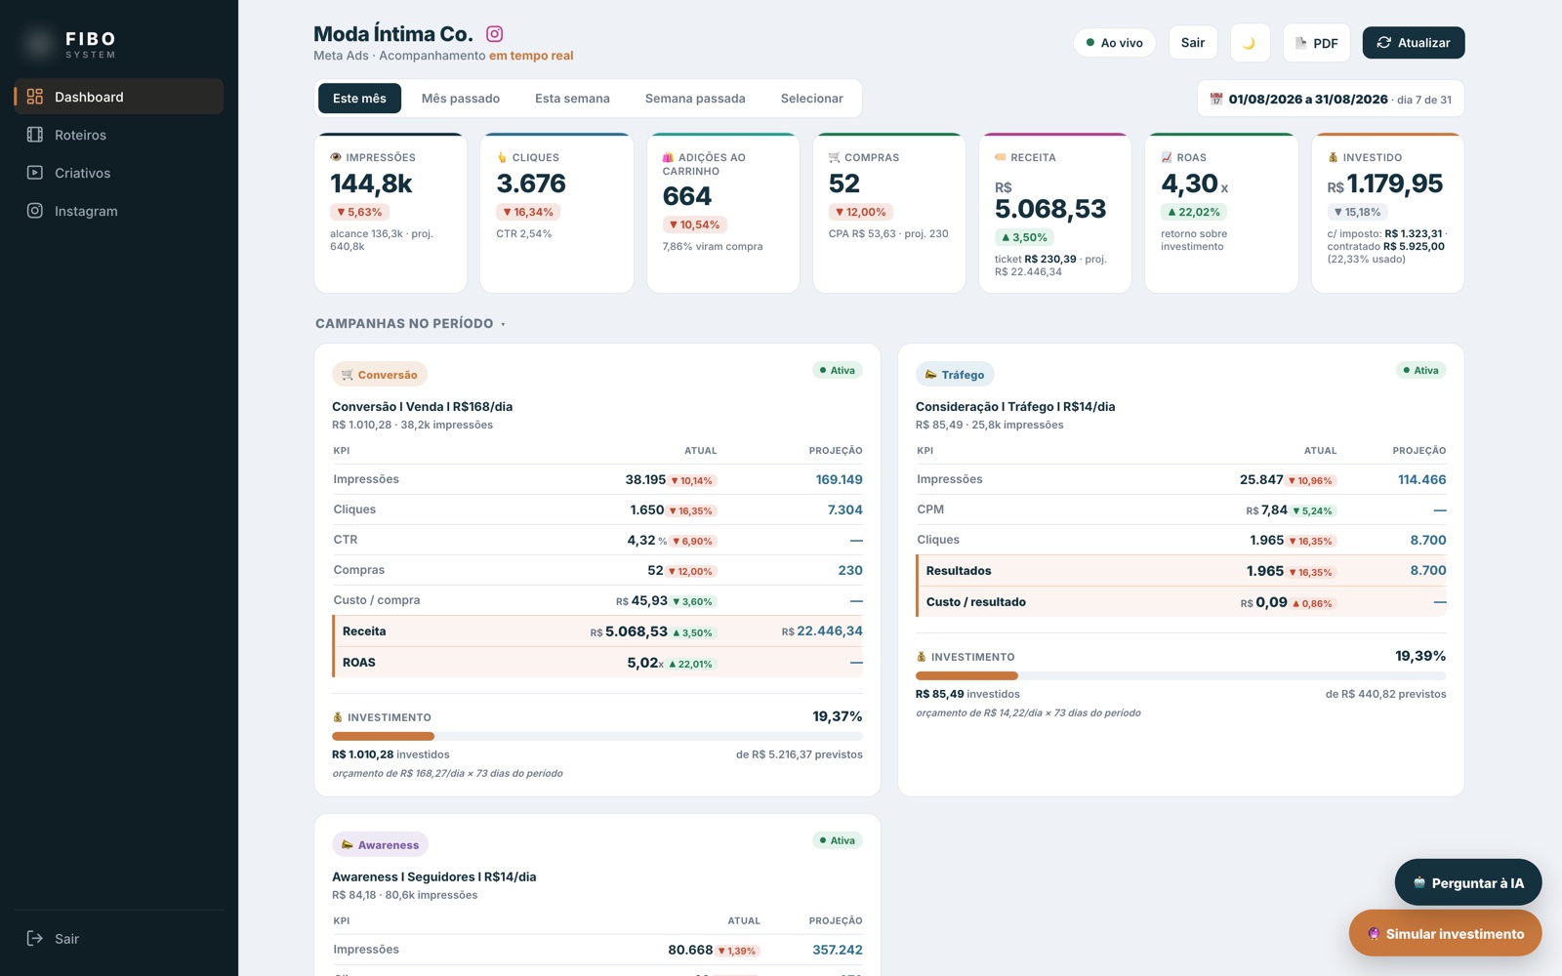1562x976 pixels.
Task: Open Dashboard in sidebar
Action: (118, 97)
